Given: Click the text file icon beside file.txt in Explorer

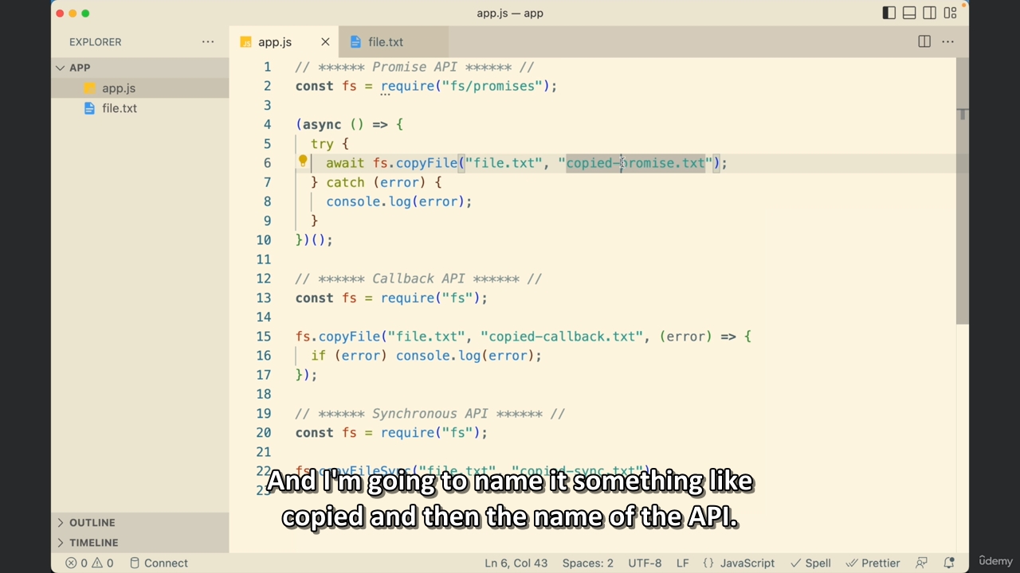Looking at the screenshot, I should click(x=89, y=108).
